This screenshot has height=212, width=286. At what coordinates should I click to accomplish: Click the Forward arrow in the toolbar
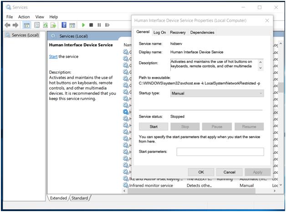pos(15,25)
